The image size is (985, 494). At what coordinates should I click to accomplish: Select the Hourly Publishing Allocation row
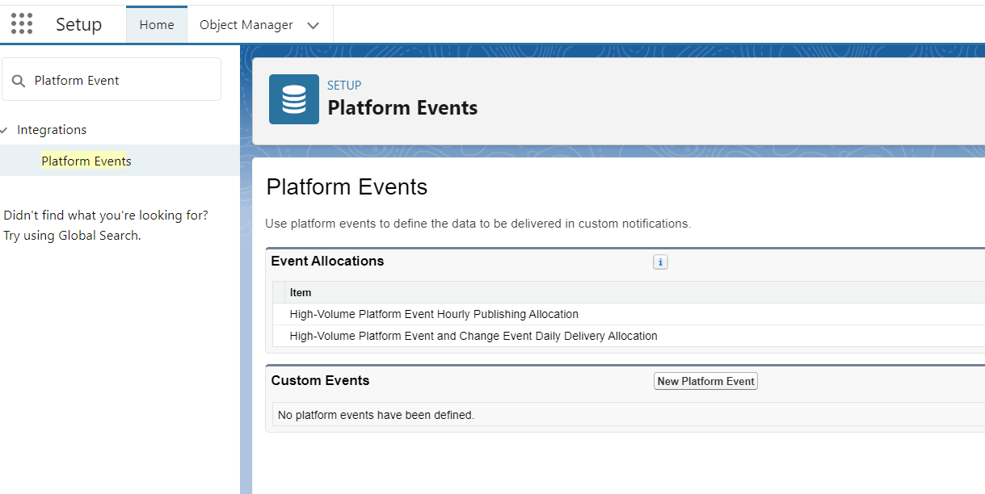coord(629,314)
